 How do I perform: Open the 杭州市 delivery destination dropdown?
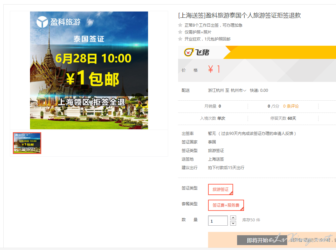(x=238, y=90)
